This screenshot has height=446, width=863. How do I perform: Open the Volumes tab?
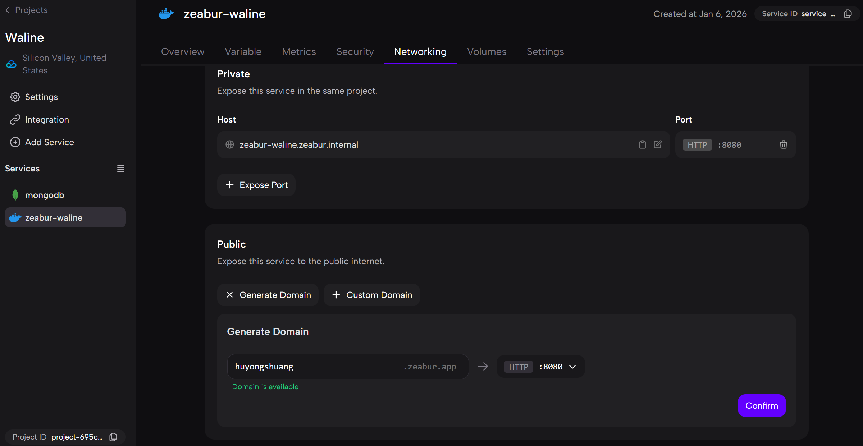(487, 51)
